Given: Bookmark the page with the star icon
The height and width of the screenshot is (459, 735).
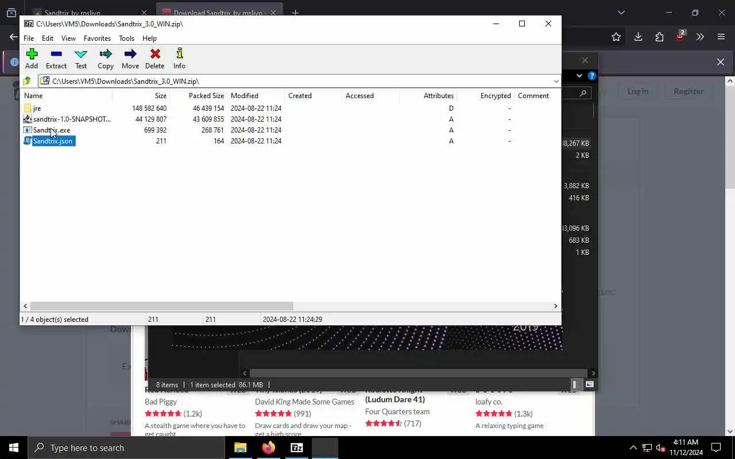Looking at the screenshot, I should (616, 37).
